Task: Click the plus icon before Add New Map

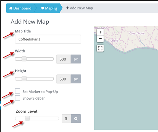Action: click(68, 8)
